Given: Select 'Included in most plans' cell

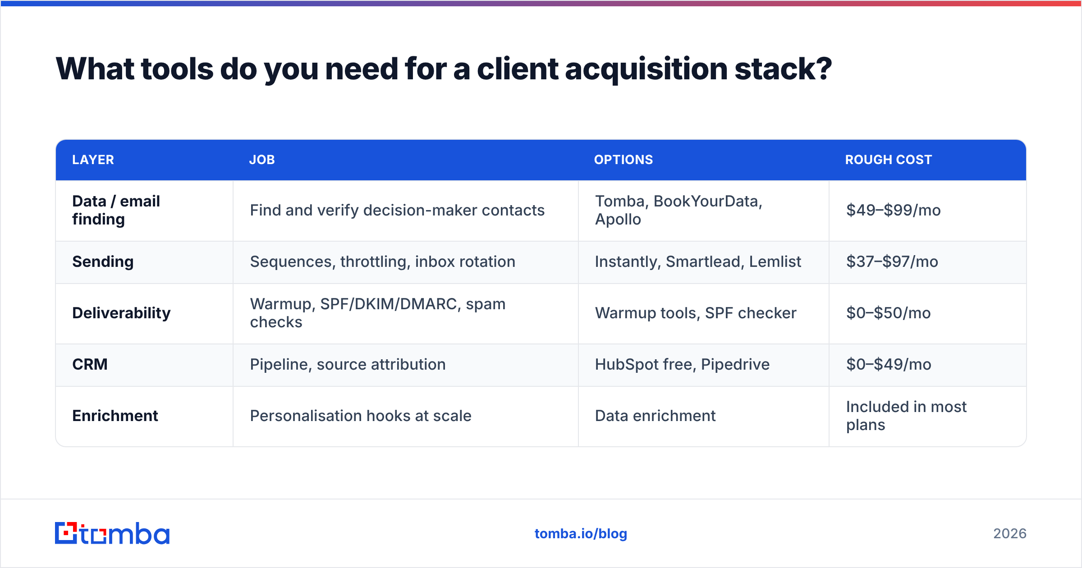Looking at the screenshot, I should (927, 417).
